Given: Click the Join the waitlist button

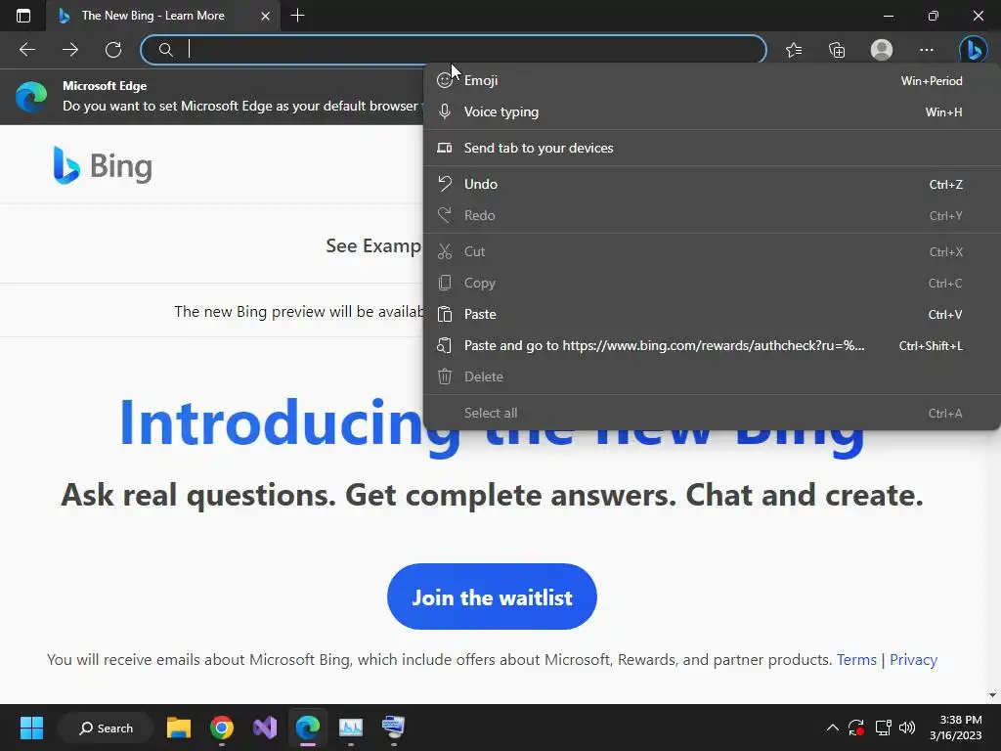Looking at the screenshot, I should tap(492, 596).
